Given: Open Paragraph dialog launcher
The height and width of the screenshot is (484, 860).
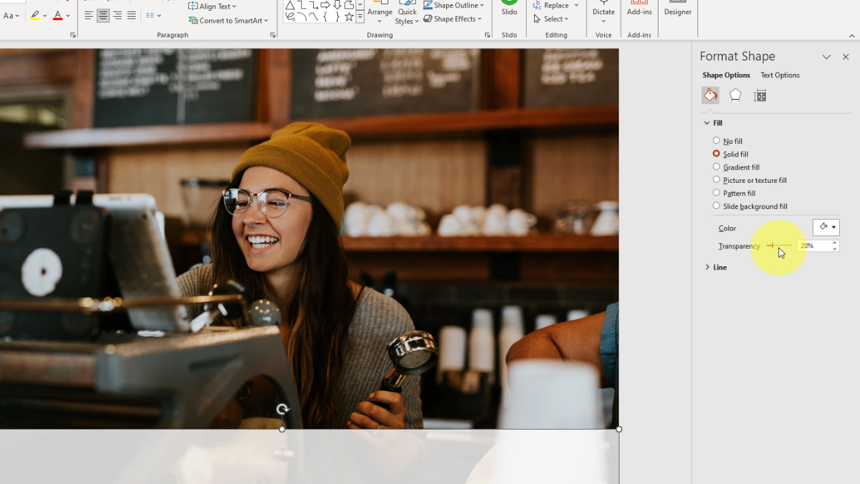Looking at the screenshot, I should point(273,35).
